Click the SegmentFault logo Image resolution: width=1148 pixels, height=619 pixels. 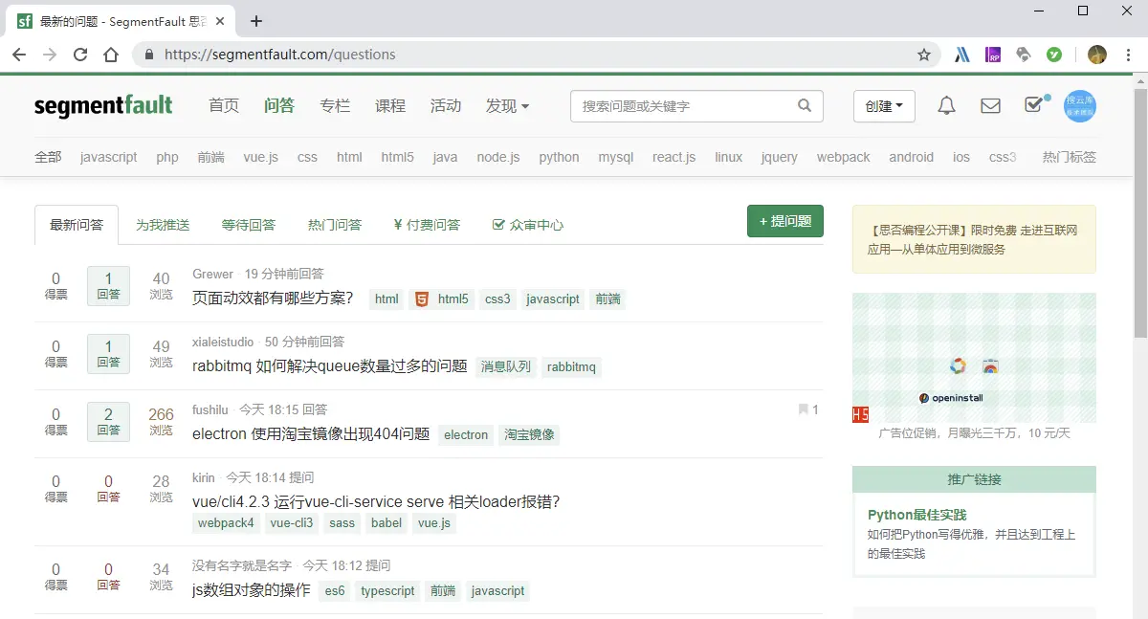[x=103, y=105]
